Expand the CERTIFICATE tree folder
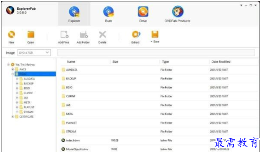Viewport: 262px width, 155px height. coord(13,117)
